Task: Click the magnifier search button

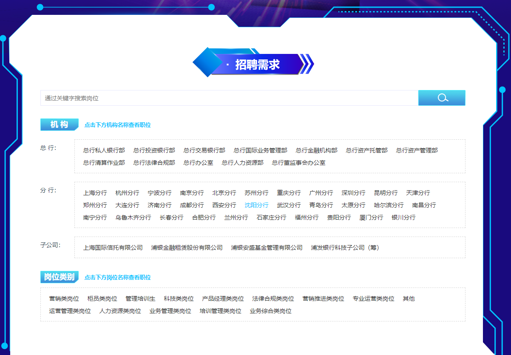Action: pos(442,98)
